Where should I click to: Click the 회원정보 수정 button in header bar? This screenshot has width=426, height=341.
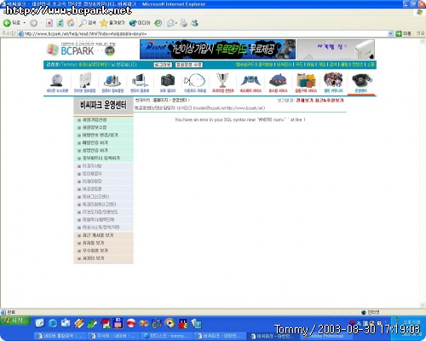(x=189, y=65)
